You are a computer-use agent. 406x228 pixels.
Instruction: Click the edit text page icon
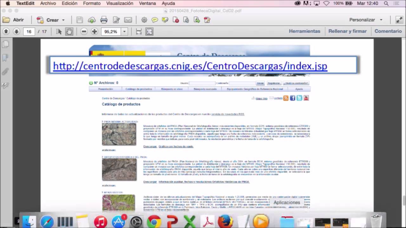(116, 20)
